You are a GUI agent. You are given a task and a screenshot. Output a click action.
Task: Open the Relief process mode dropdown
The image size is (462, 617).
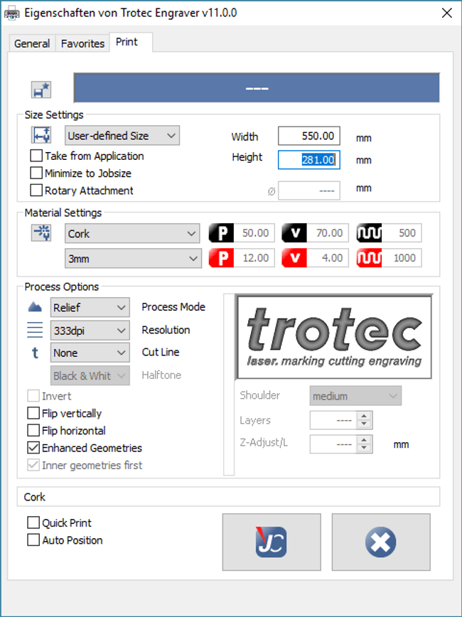click(90, 307)
